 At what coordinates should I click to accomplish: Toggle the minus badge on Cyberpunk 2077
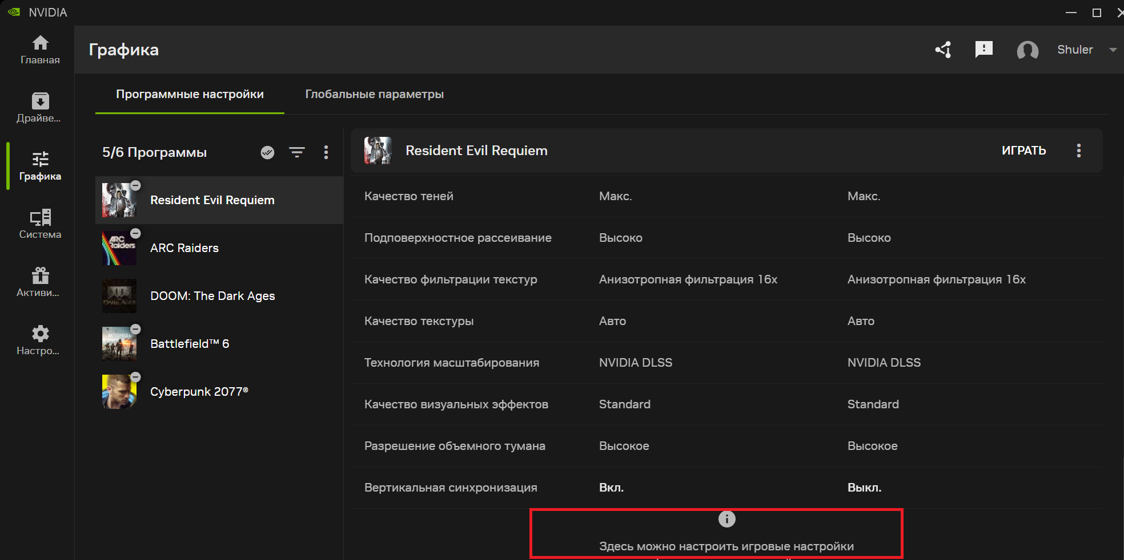coord(135,377)
